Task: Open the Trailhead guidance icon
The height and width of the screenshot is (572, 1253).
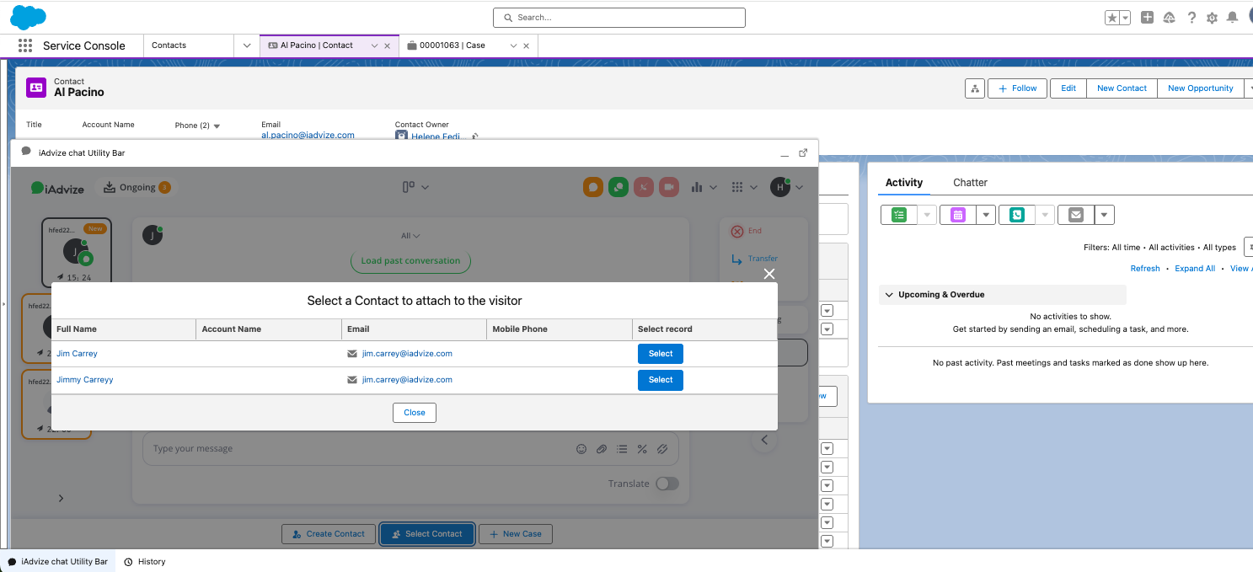Action: click(x=1170, y=17)
